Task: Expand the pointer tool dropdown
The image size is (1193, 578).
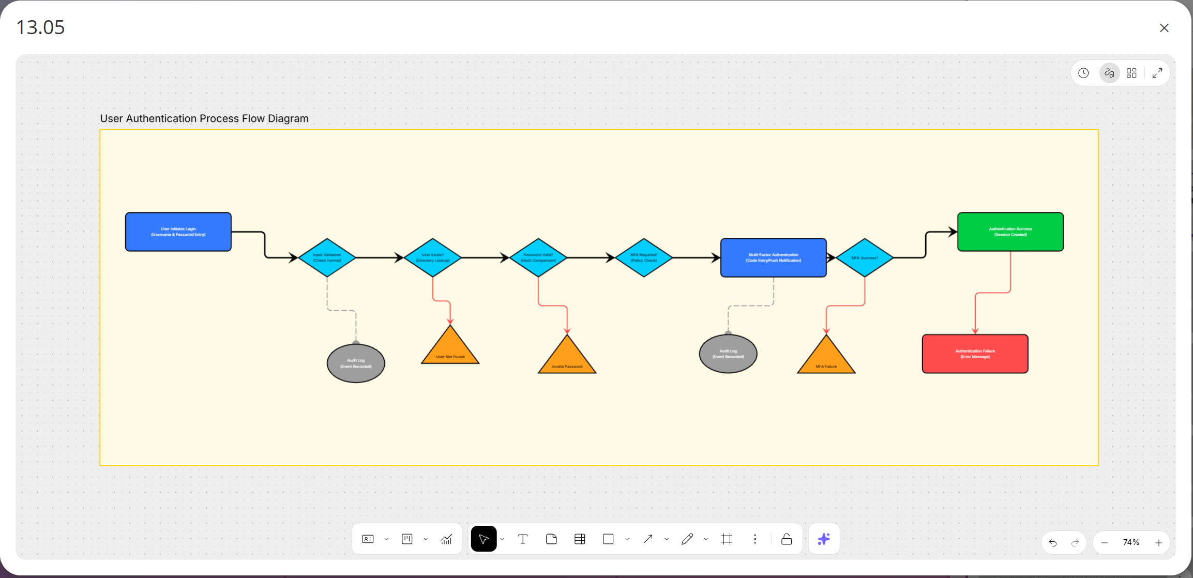Action: 502,539
